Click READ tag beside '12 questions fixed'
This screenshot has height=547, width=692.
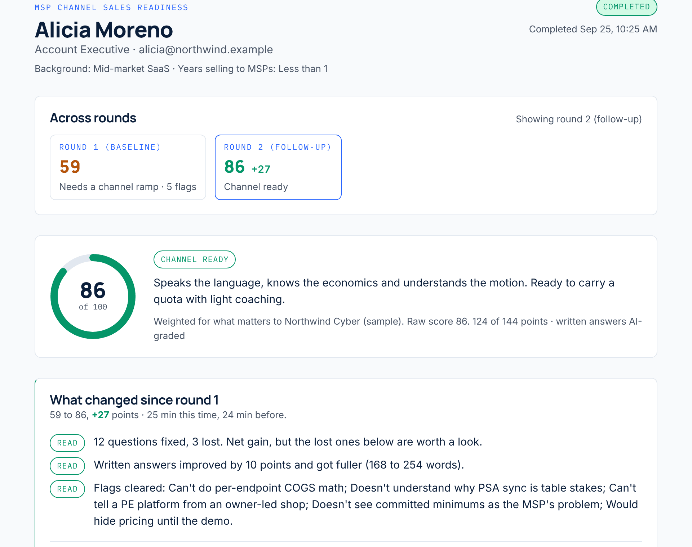(x=67, y=443)
